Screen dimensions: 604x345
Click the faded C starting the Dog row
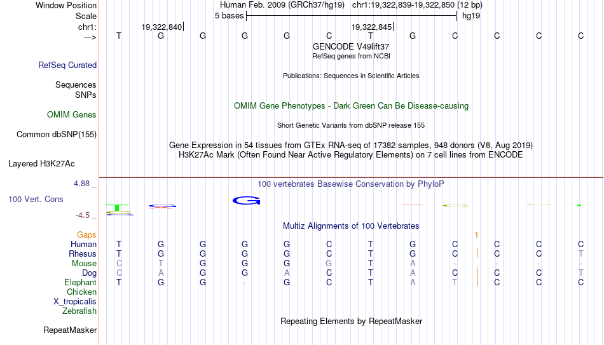[119, 273]
